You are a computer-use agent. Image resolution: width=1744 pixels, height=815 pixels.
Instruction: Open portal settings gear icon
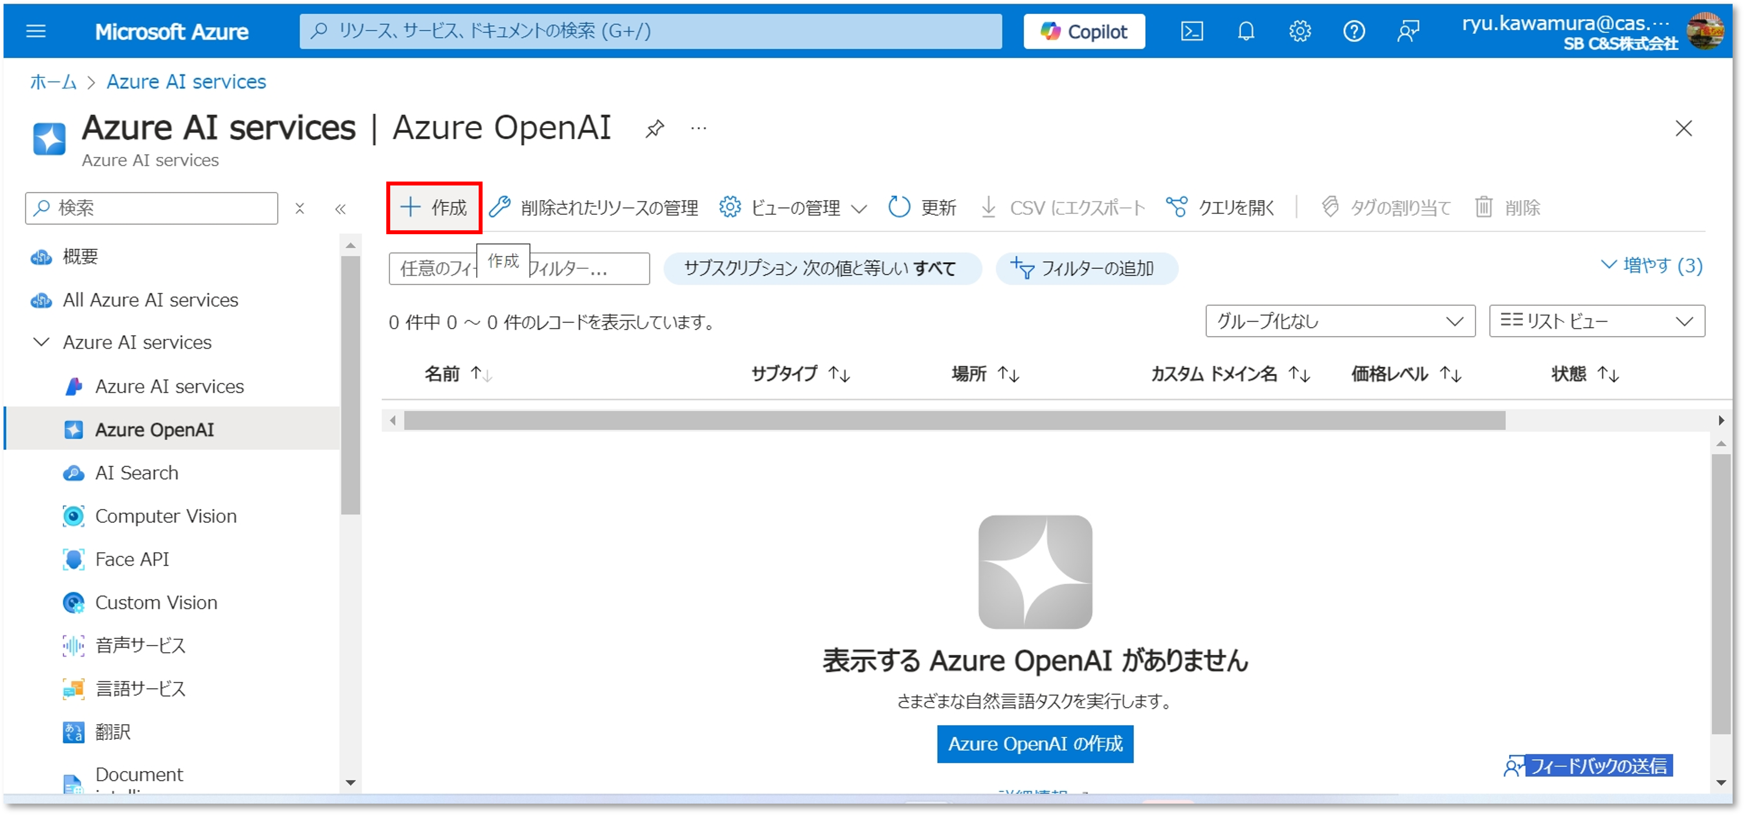1300,31
